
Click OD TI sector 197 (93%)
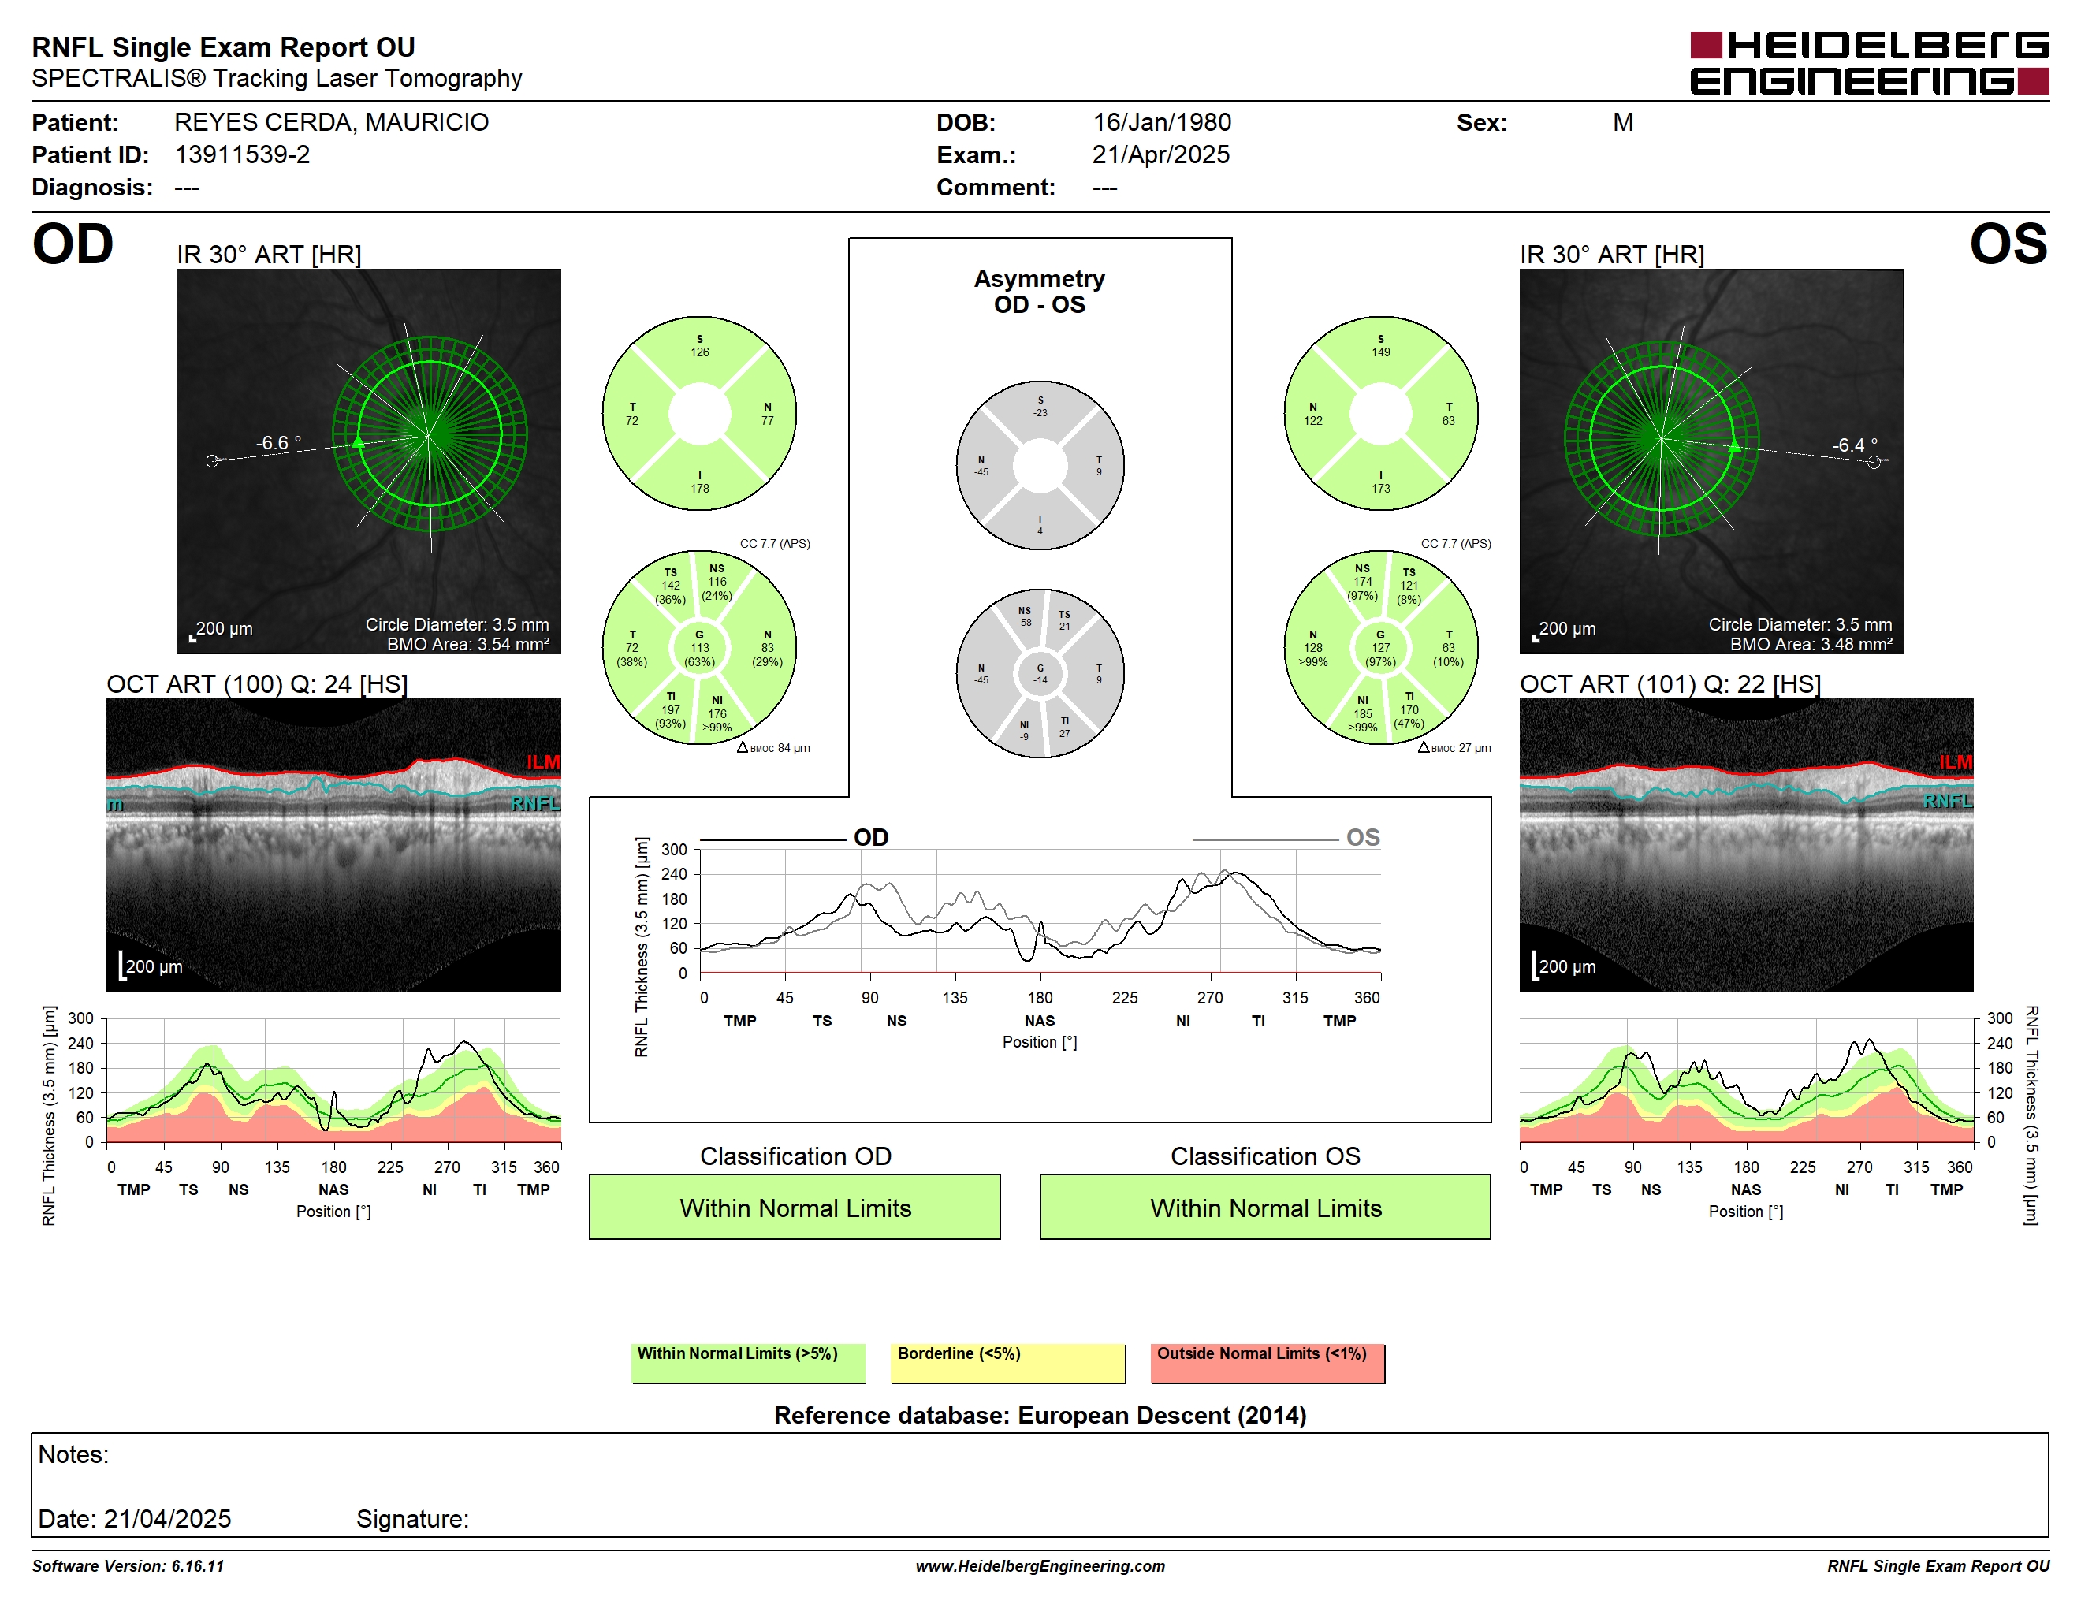(x=671, y=709)
